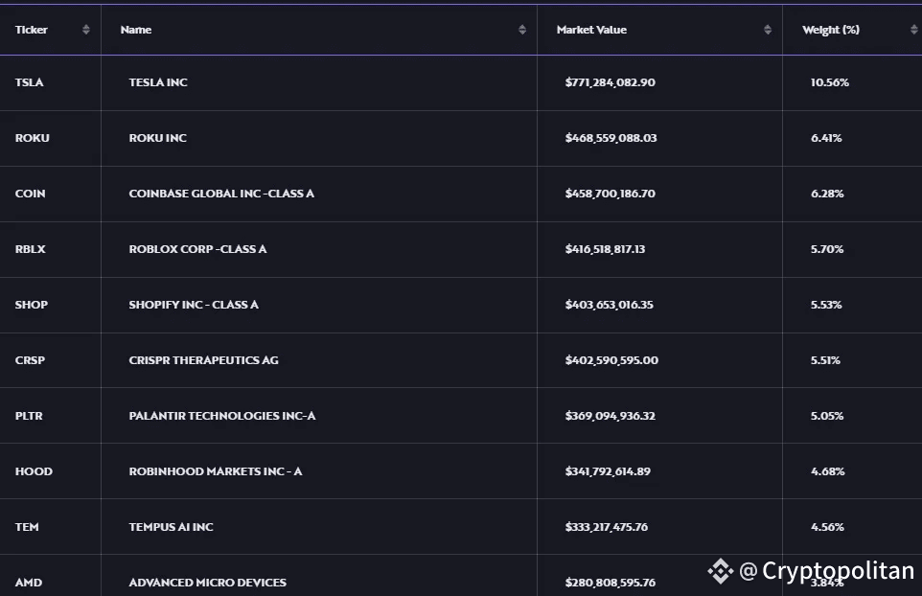The image size is (922, 596).
Task: Click market value $458,700,186.70
Action: [610, 194]
